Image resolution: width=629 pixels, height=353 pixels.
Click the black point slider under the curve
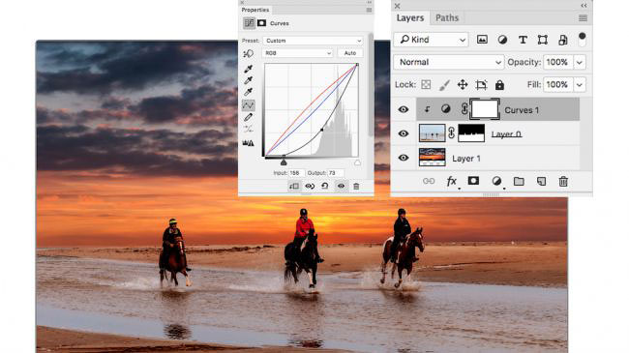click(x=284, y=162)
